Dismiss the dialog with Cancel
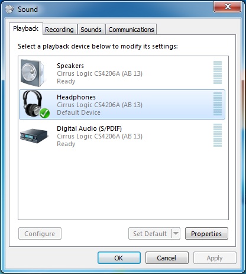246x274 pixels. (167, 258)
